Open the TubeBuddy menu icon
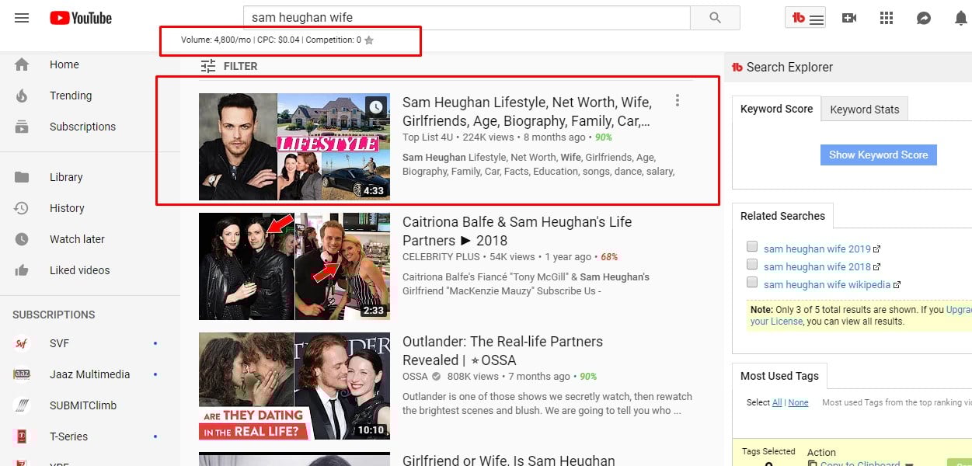 coord(807,18)
